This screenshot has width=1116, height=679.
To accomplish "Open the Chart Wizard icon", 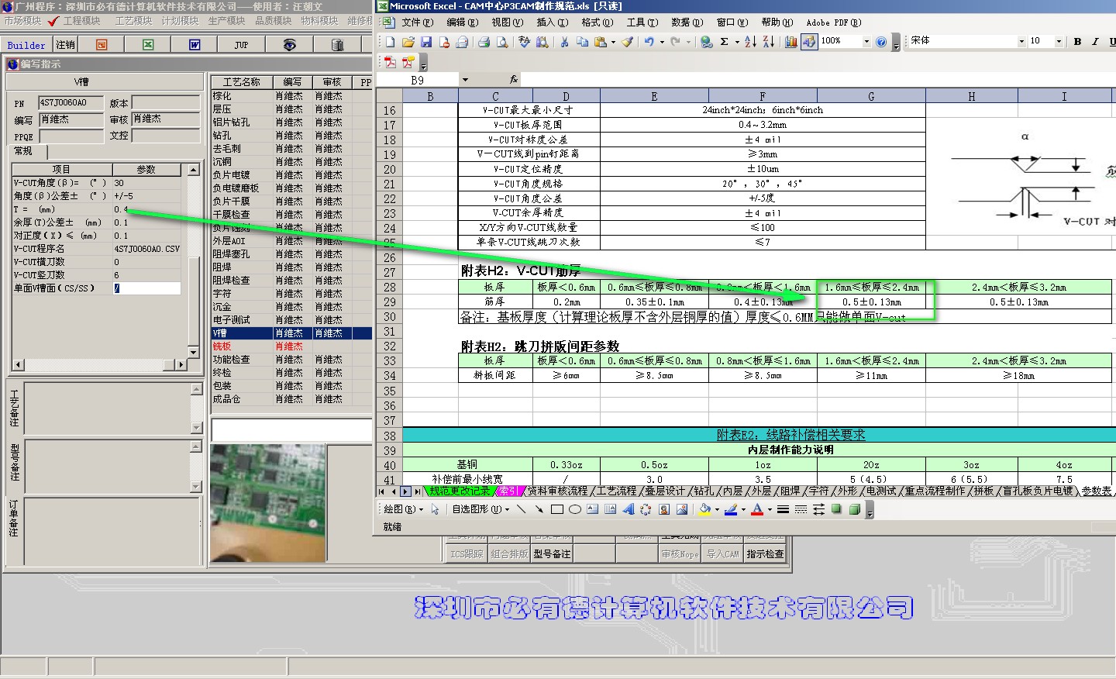I will coord(791,42).
